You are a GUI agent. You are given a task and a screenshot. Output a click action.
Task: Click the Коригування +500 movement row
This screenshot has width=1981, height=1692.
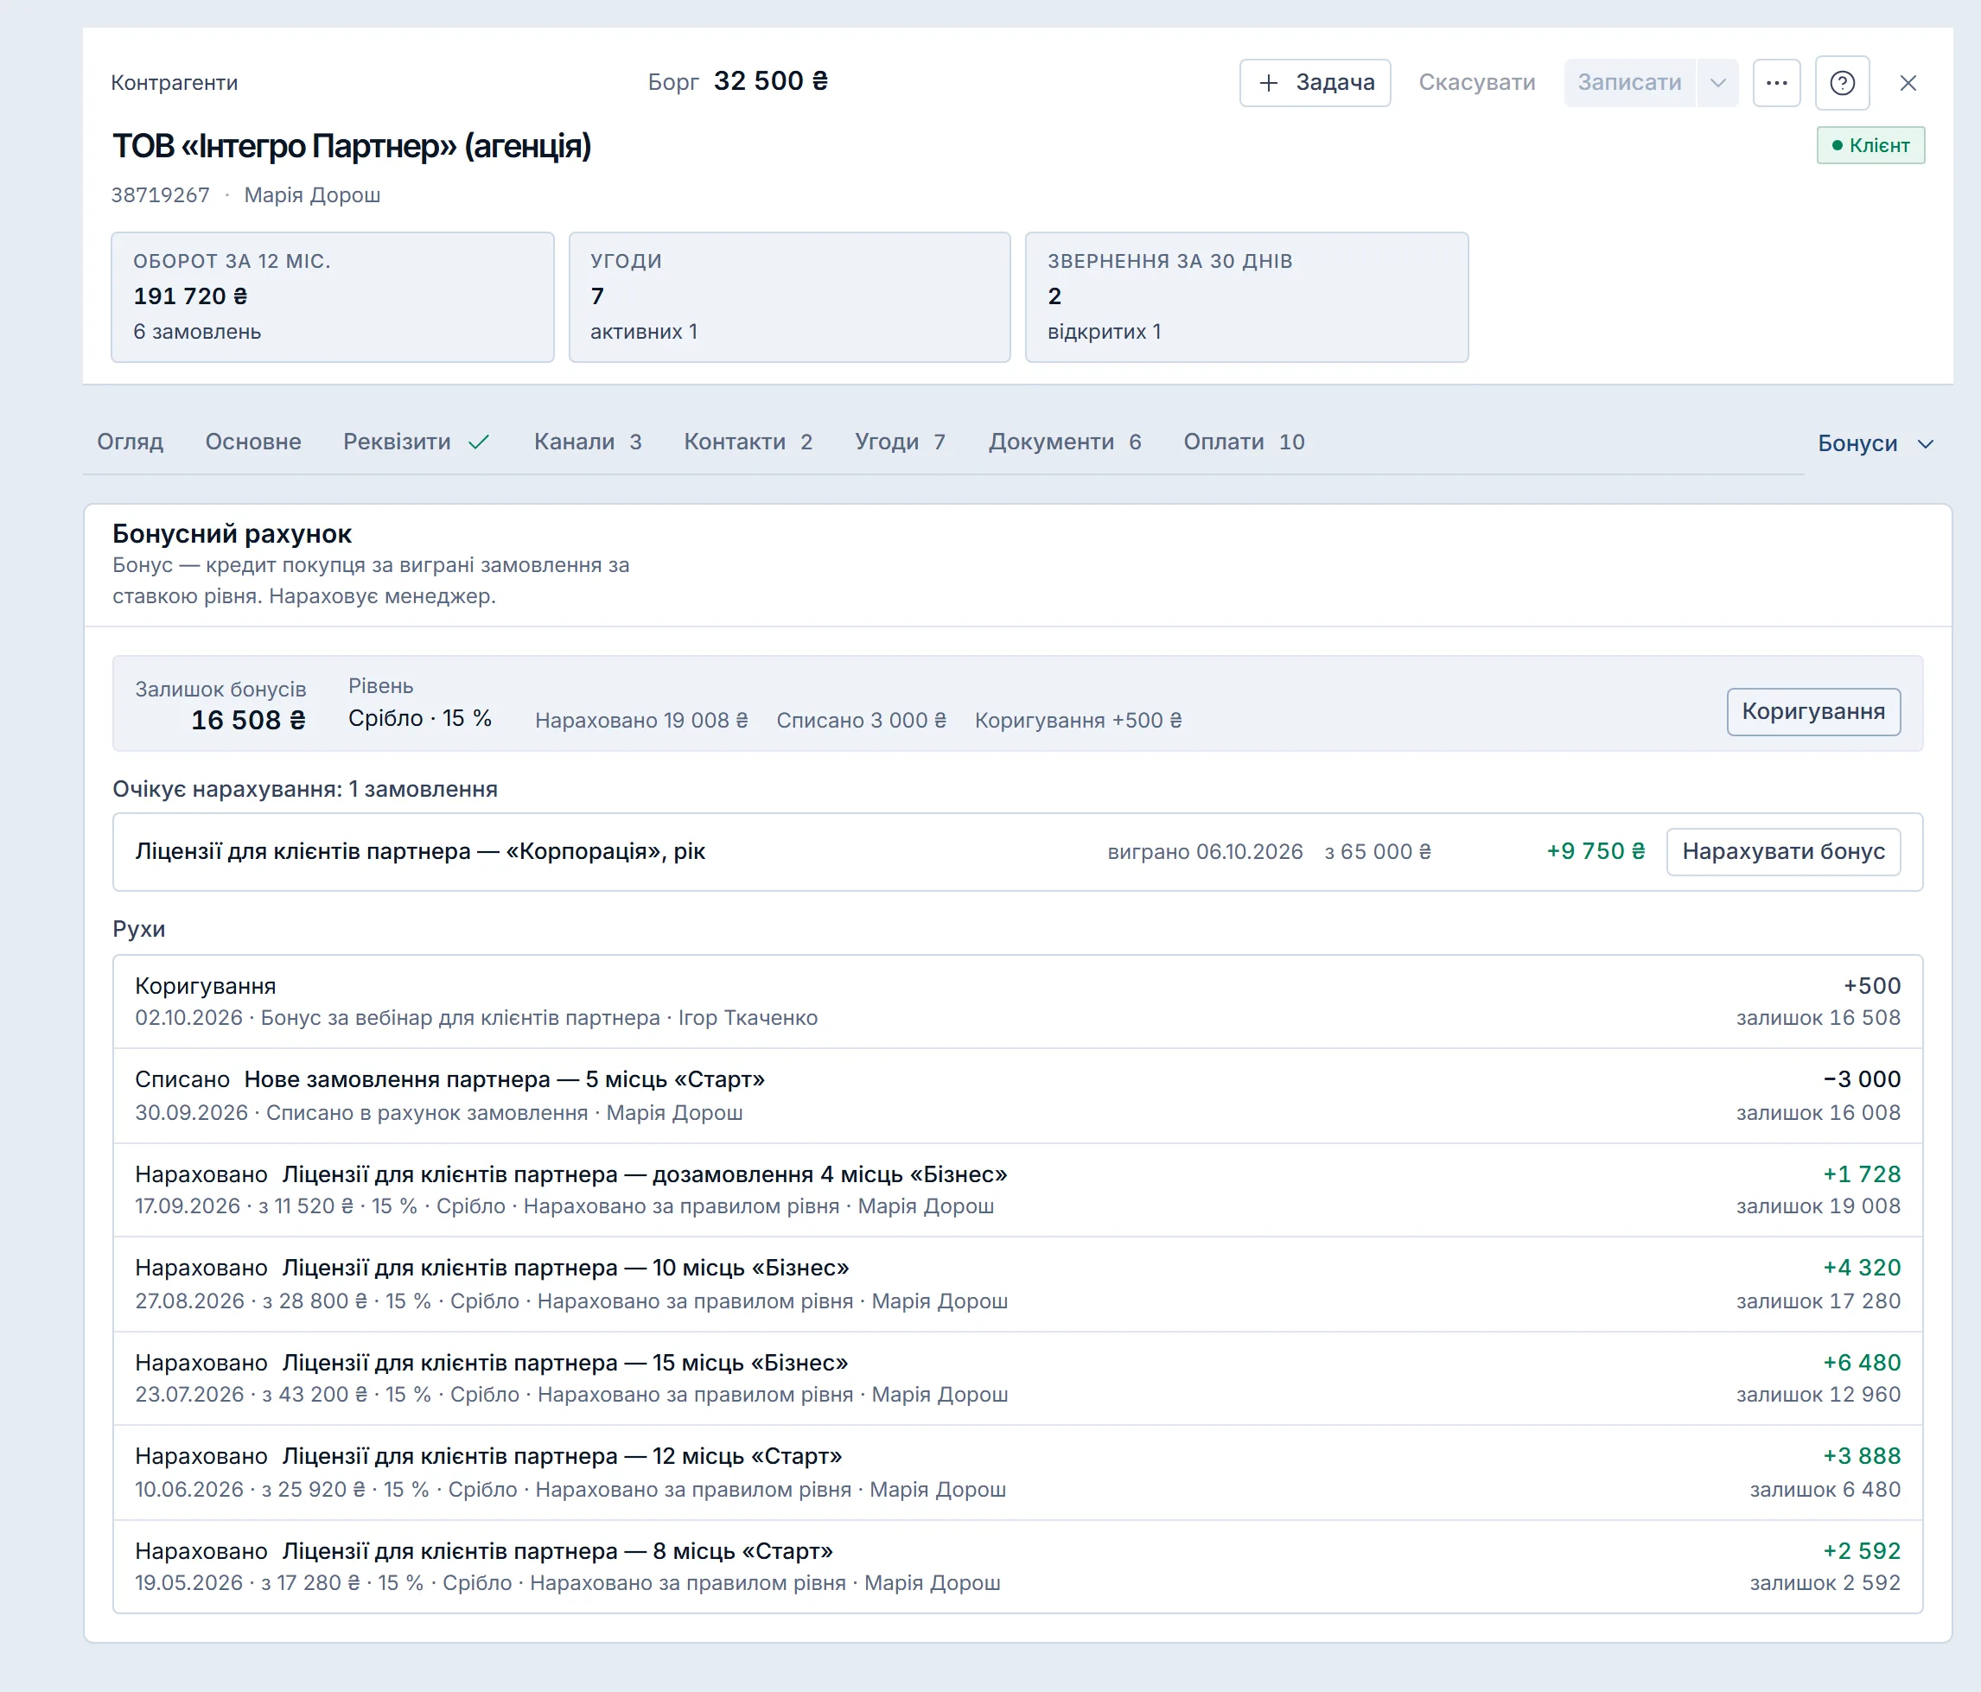click(x=1017, y=1002)
